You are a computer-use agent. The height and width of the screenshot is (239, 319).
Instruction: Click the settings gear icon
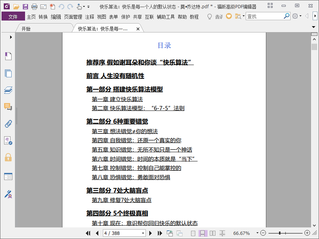coord(295,16)
